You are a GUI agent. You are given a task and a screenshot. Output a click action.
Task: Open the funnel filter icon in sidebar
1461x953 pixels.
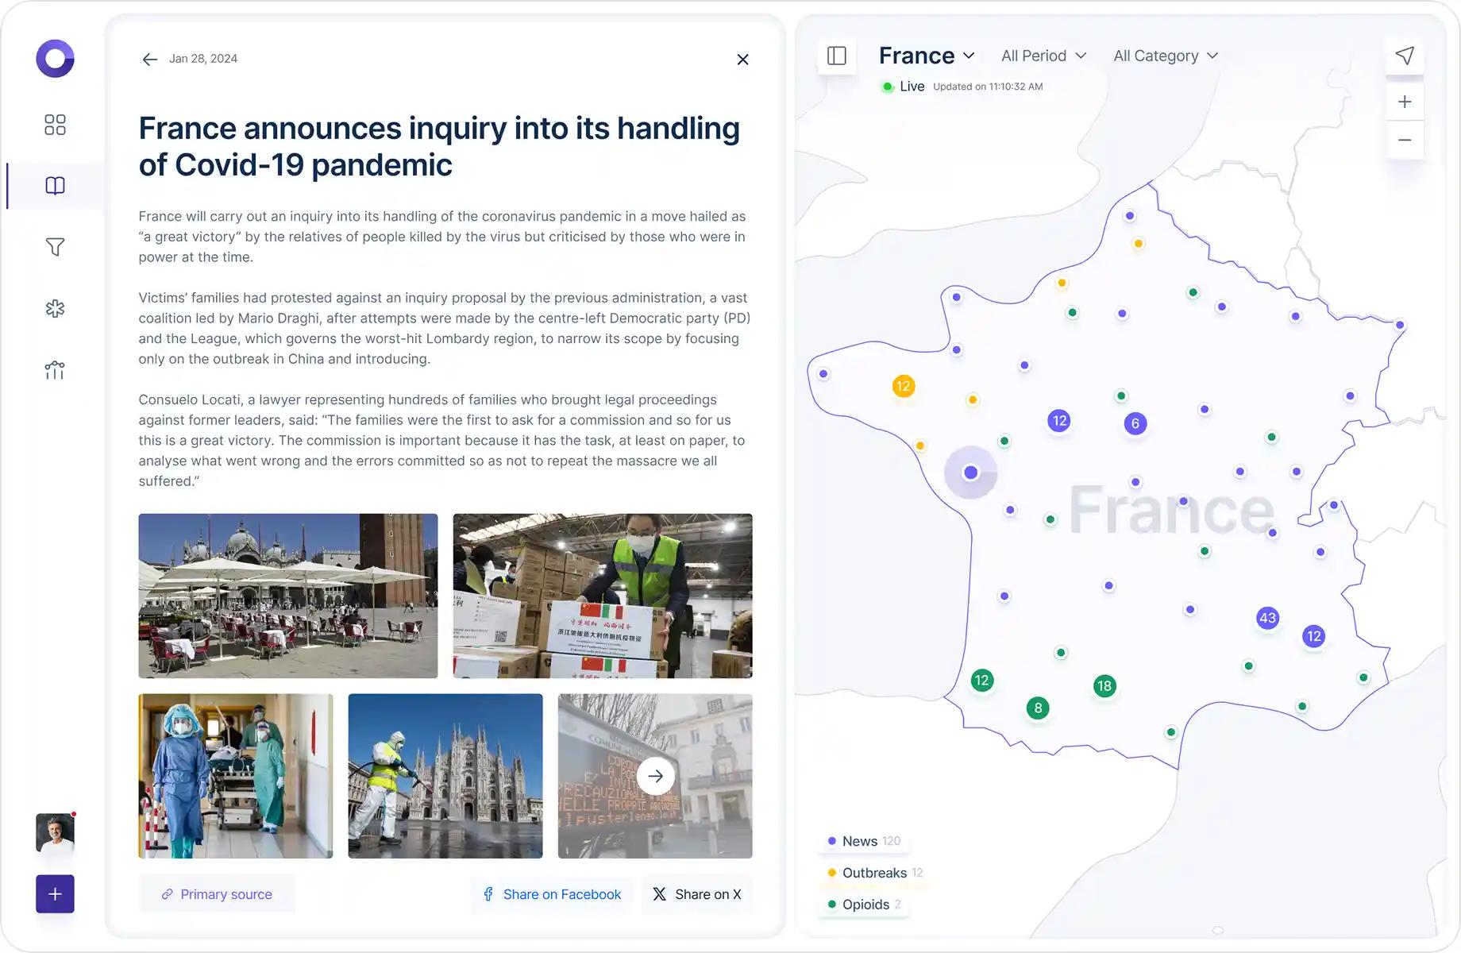[x=55, y=247]
